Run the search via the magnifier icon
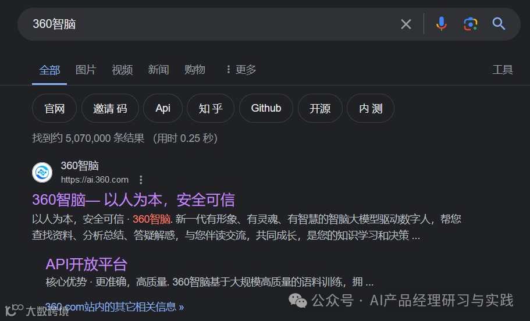This screenshot has height=321, width=530. pos(499,24)
